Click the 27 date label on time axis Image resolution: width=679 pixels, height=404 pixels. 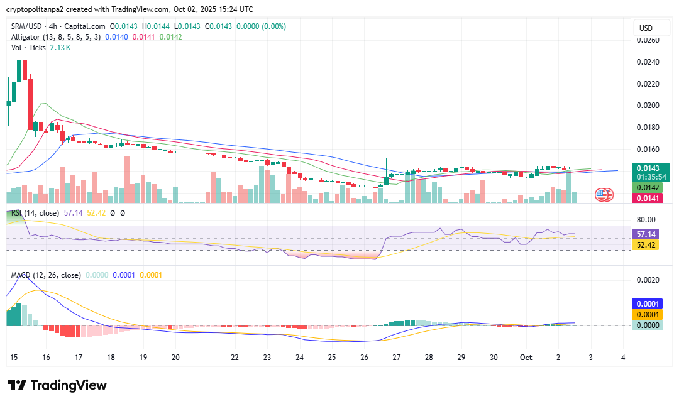coord(396,357)
